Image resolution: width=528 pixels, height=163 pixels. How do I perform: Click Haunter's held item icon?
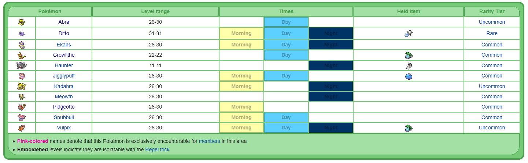click(x=409, y=66)
